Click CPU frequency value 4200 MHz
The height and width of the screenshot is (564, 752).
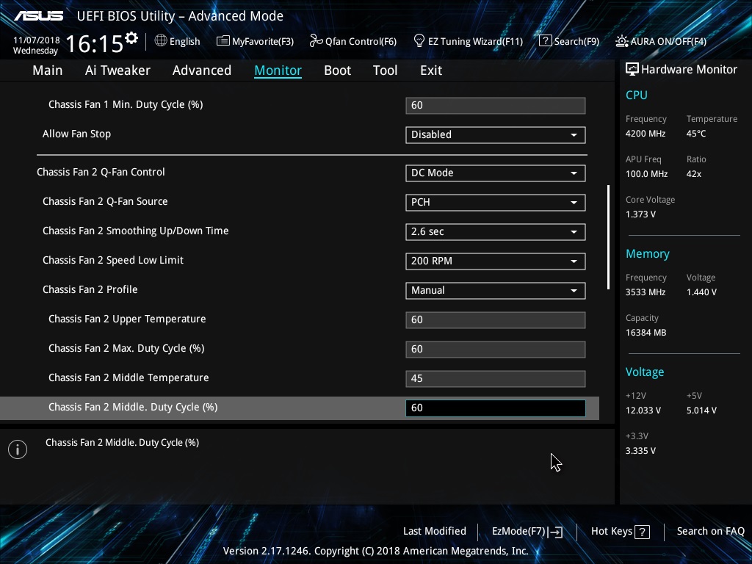[646, 134]
